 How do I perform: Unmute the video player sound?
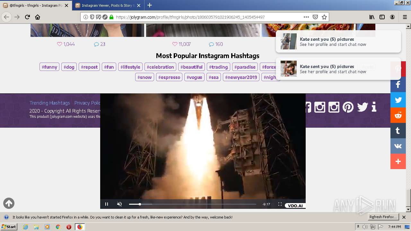[x=119, y=204]
